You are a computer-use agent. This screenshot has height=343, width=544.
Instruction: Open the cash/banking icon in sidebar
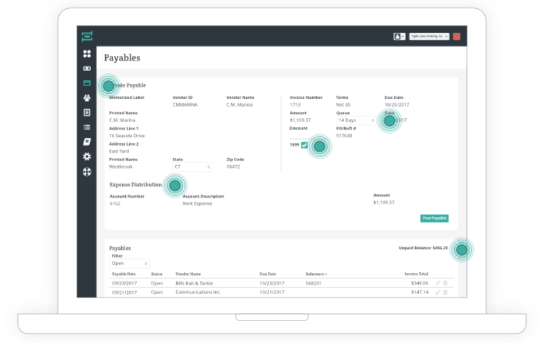(87, 69)
